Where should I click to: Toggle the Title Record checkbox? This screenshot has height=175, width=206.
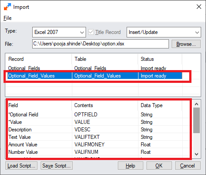[x=91, y=32]
